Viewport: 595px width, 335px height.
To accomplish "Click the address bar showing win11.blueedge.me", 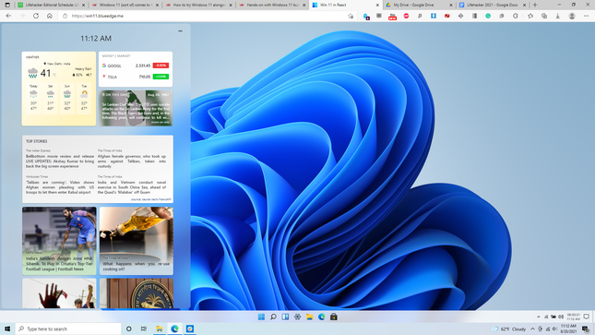I will 207,16.
